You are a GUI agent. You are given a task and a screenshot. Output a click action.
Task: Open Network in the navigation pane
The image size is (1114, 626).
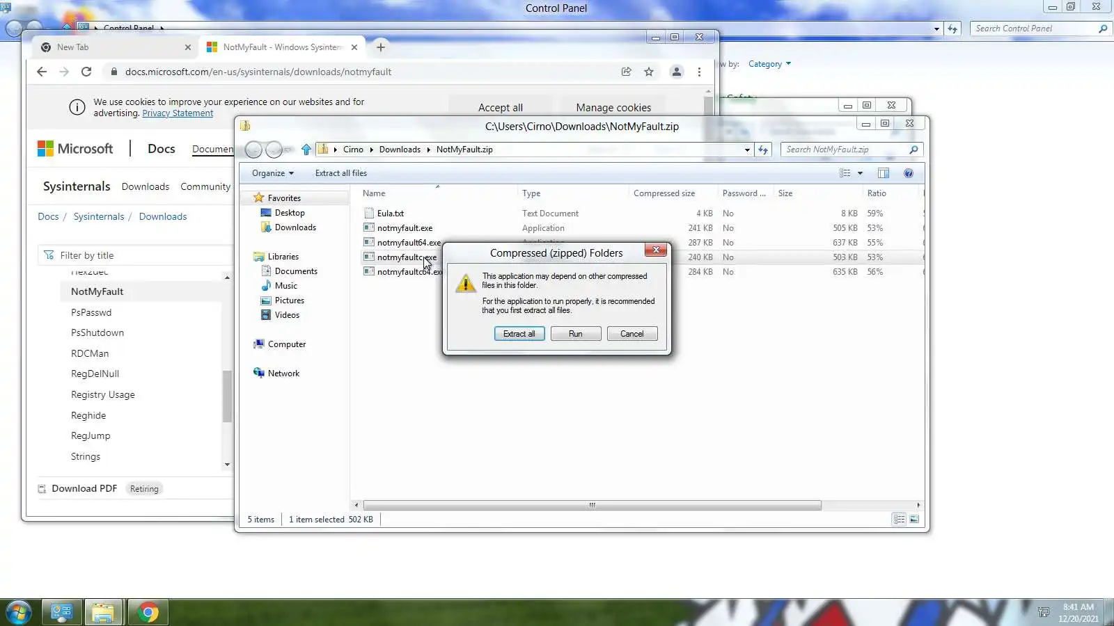[283, 374]
